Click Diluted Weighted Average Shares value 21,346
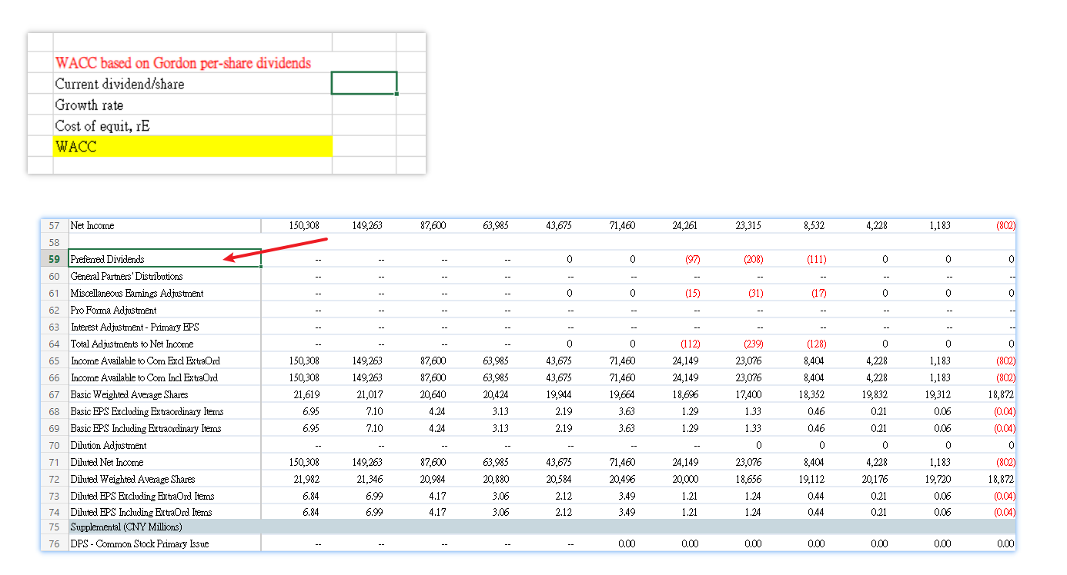This screenshot has width=1067, height=575. (x=369, y=479)
